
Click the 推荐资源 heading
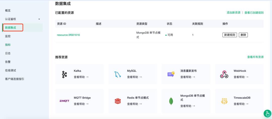(61, 57)
